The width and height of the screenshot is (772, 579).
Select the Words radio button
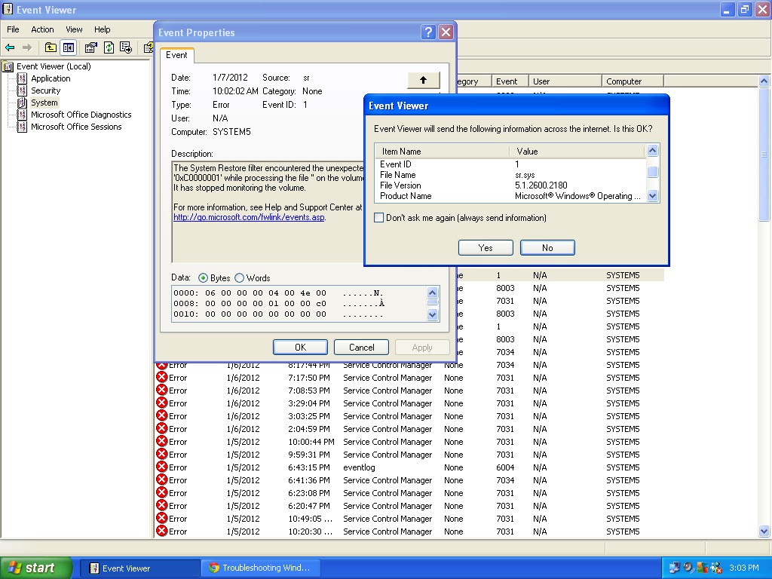click(x=239, y=278)
